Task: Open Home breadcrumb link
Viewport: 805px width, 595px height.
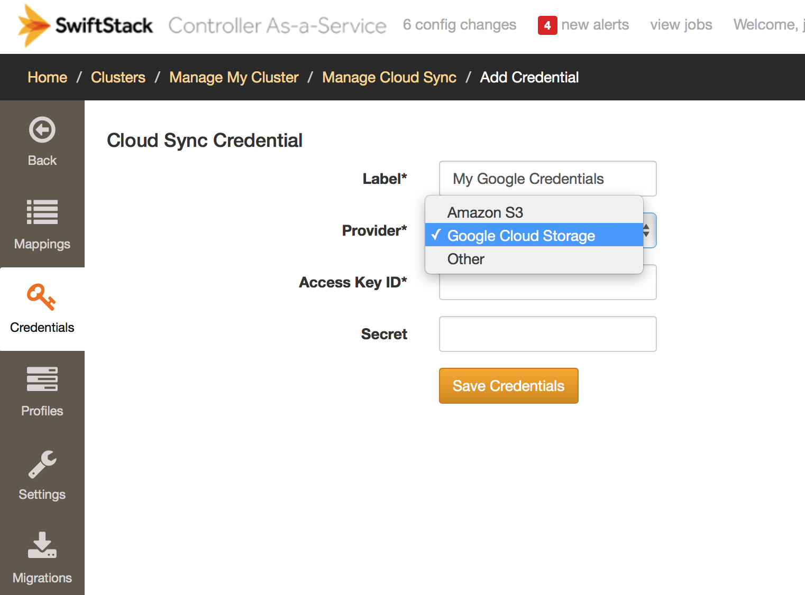Action: point(48,77)
